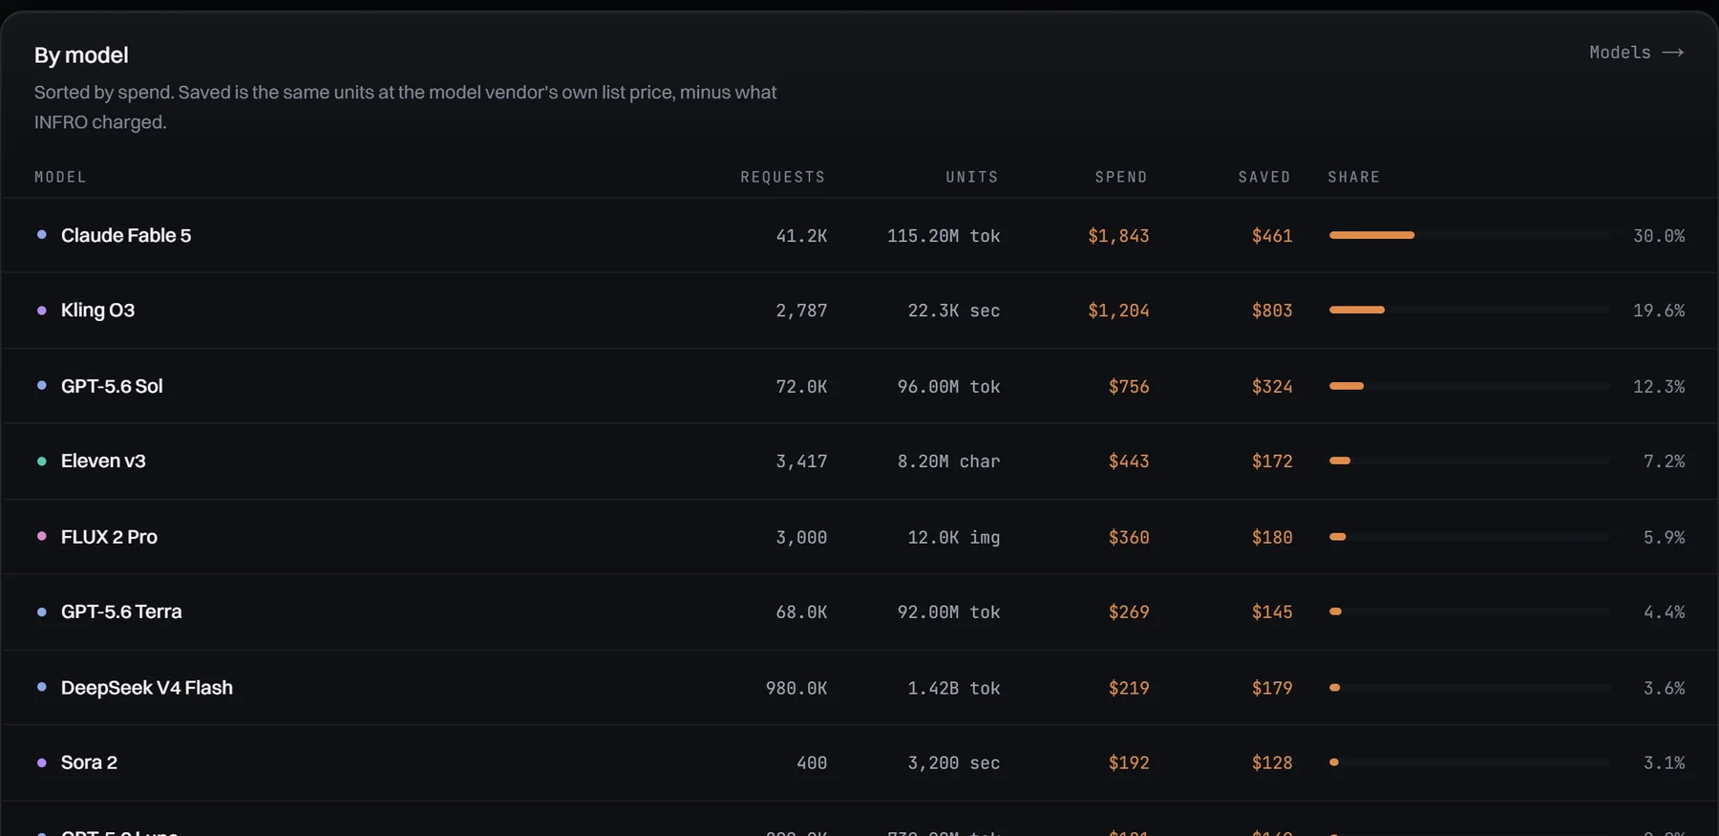Click the 96.00M tok units value
Viewport: 1719px width, 836px height.
[948, 387]
